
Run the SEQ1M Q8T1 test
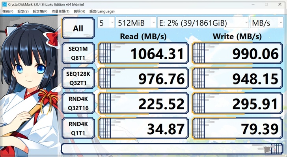(x=78, y=53)
